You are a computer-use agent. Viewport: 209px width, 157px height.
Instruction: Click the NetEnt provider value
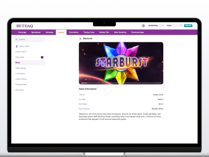[x=160, y=99]
